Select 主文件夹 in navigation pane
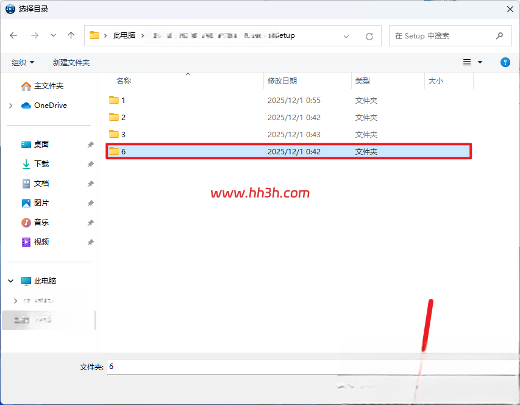The height and width of the screenshot is (405, 520). coord(42,86)
